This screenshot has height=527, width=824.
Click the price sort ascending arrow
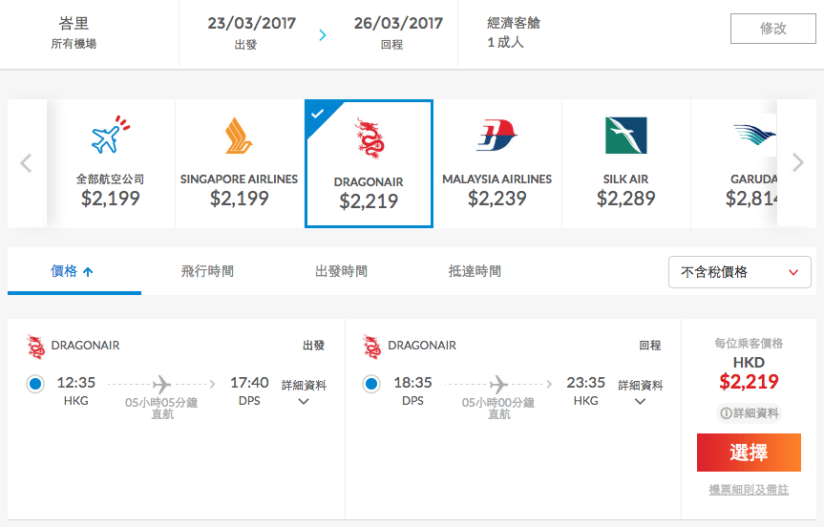point(88,272)
